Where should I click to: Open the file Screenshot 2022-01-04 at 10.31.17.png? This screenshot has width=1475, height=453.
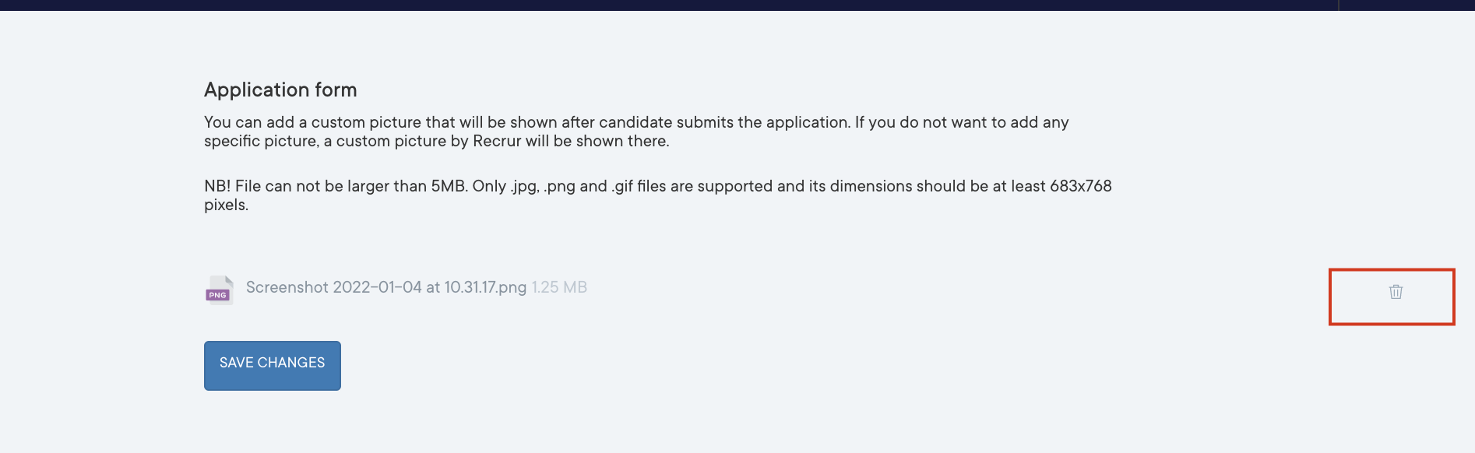coord(385,287)
